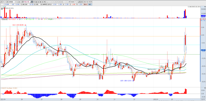Click the 720-period MA legend label
206x101 pixels.
(45, 19)
